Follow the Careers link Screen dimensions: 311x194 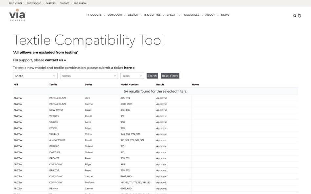click(x=50, y=3)
